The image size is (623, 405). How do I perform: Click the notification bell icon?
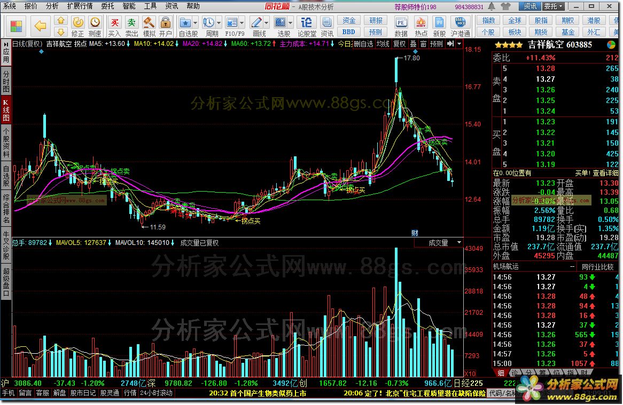click(x=492, y=6)
